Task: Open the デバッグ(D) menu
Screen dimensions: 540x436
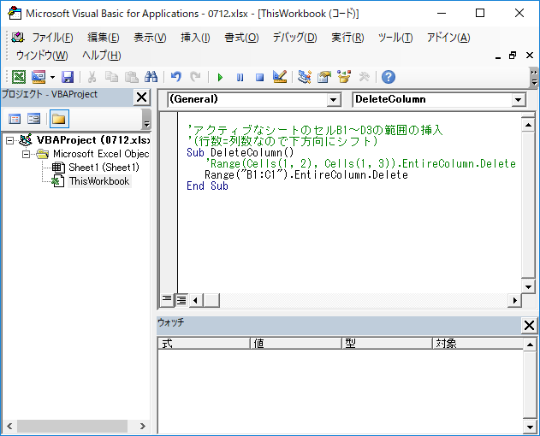Action: point(294,37)
